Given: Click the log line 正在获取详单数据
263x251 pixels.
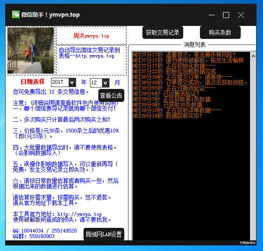Looking at the screenshot, I should coord(177,110).
